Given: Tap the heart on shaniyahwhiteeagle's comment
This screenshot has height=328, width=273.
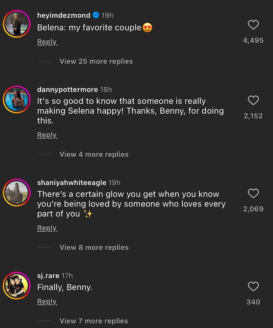Looking at the screenshot, I should [253, 193].
